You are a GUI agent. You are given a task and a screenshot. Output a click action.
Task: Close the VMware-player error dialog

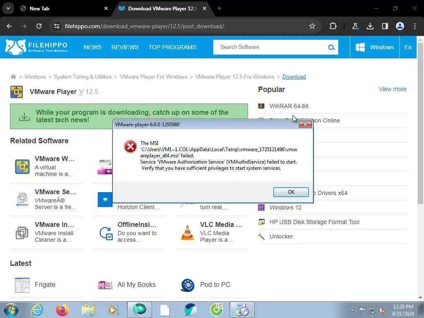point(305,124)
